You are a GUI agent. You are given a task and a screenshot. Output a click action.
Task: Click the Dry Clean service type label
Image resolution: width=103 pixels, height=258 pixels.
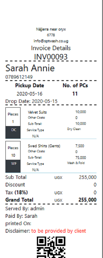pyautogui.click(x=74, y=129)
